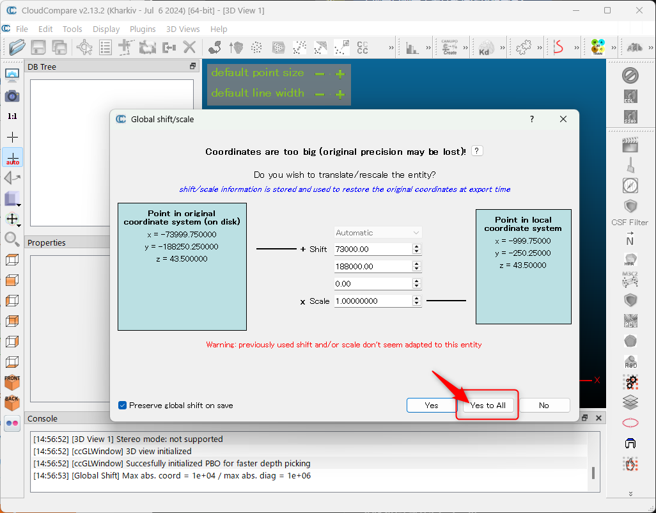The height and width of the screenshot is (513, 656).
Task: Click the magnifying glass zoom icon
Action: tap(12, 239)
